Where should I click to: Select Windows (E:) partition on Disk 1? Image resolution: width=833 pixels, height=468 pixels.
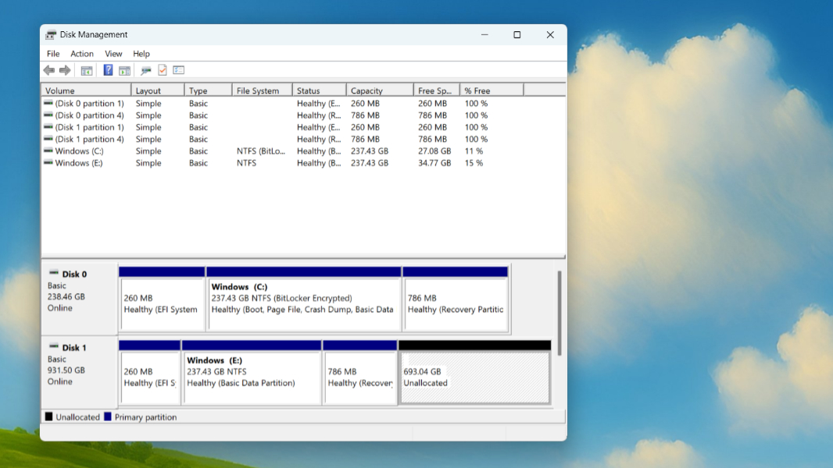(x=251, y=378)
